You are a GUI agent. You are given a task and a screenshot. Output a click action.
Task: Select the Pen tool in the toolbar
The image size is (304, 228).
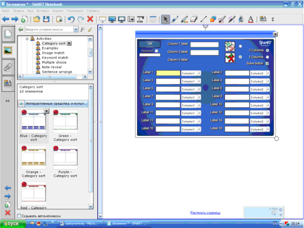coord(175,19)
